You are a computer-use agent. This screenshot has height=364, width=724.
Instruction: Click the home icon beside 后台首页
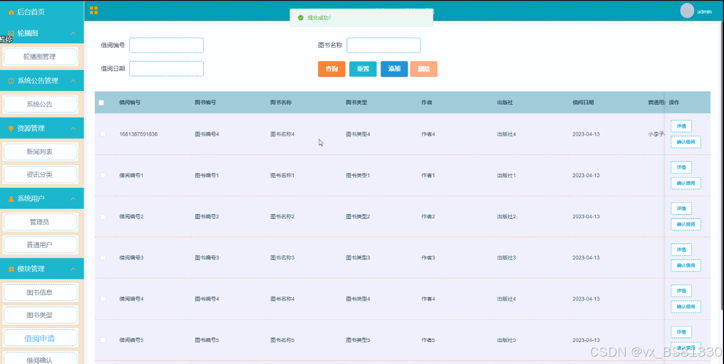(11, 12)
